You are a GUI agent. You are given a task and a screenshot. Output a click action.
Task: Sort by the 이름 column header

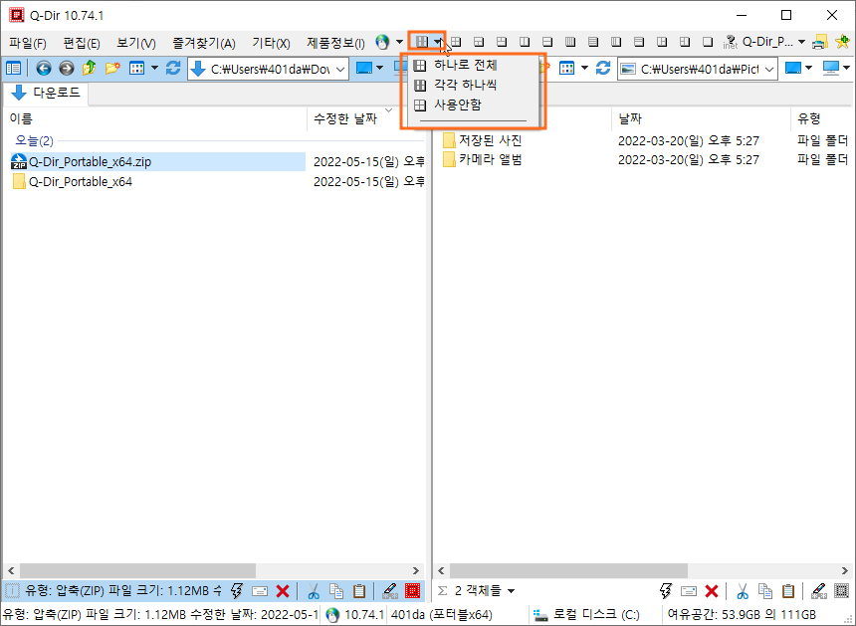(155, 118)
